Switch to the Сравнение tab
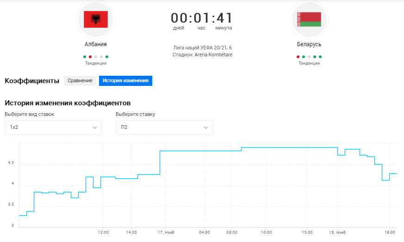 [80, 81]
